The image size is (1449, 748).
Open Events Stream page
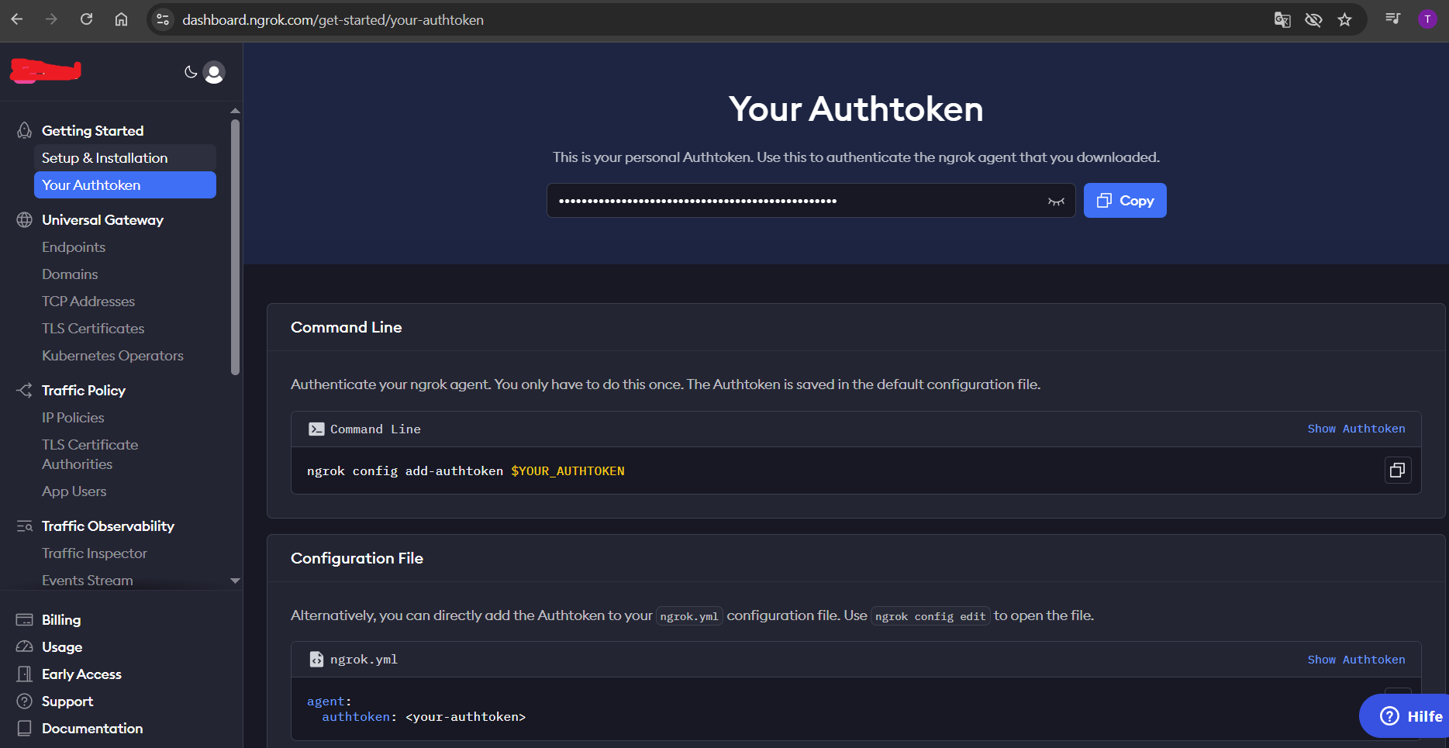click(x=88, y=580)
